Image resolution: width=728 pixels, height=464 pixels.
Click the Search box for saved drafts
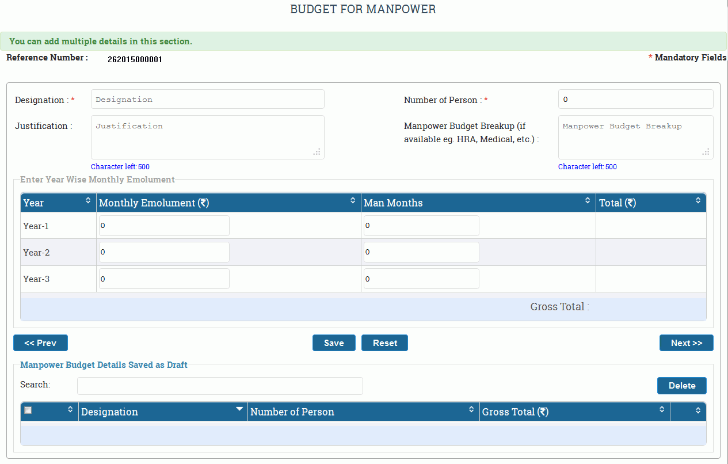pyautogui.click(x=220, y=386)
